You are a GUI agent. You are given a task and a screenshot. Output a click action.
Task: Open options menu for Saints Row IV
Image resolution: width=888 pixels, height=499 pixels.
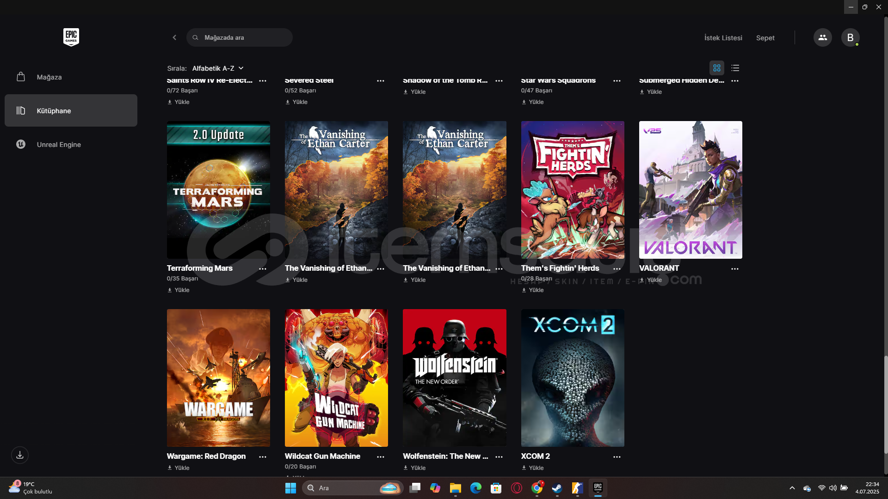click(263, 80)
